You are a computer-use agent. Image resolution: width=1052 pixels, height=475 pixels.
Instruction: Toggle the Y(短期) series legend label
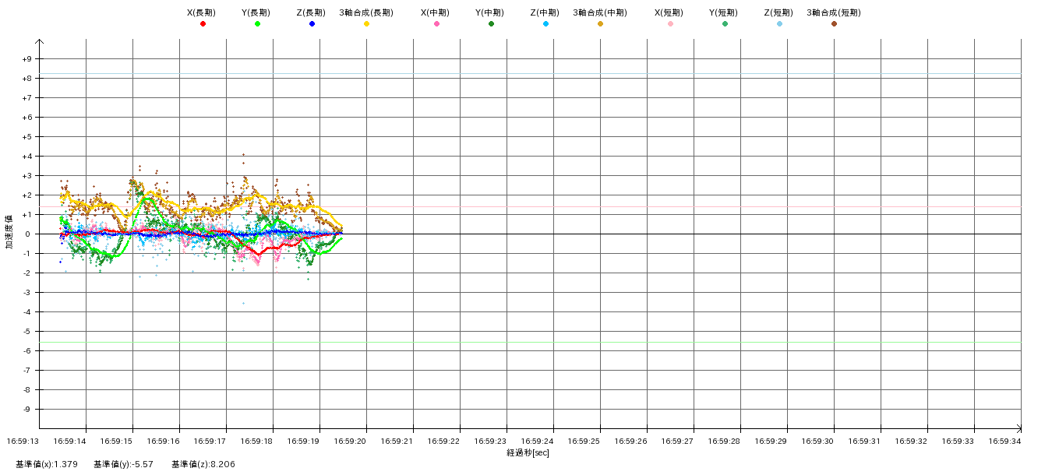point(725,13)
